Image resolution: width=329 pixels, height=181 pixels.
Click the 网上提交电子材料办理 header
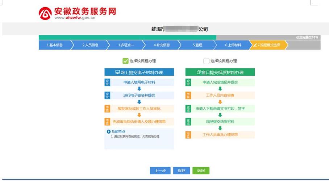click(x=139, y=72)
